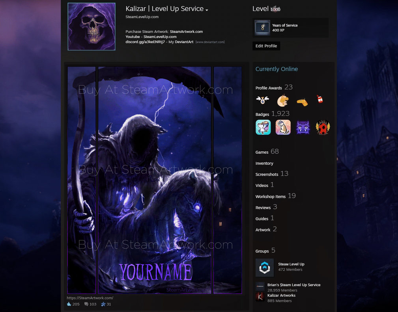Click the red bottle profile award icon
The height and width of the screenshot is (312, 398).
point(320,99)
